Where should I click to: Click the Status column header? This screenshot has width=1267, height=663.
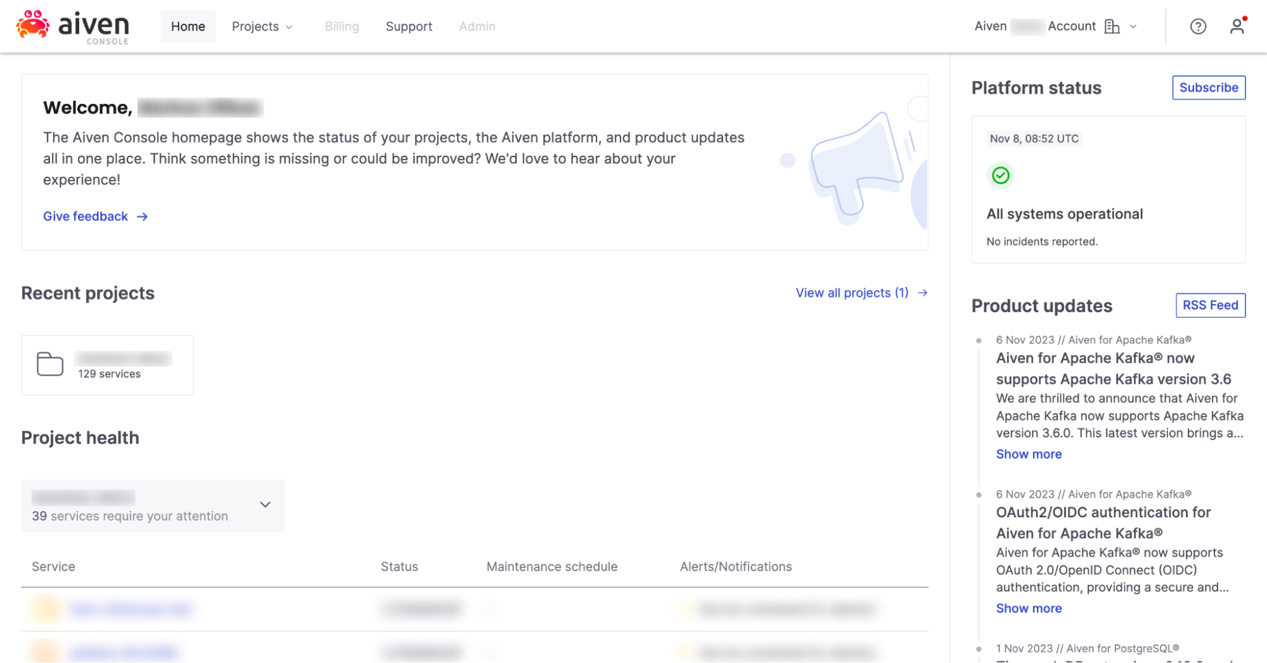coord(399,567)
